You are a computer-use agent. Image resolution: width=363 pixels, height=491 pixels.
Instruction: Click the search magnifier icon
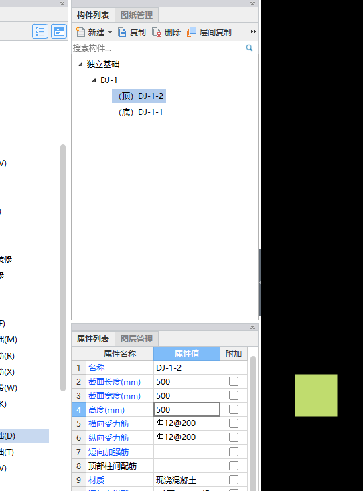(x=250, y=48)
